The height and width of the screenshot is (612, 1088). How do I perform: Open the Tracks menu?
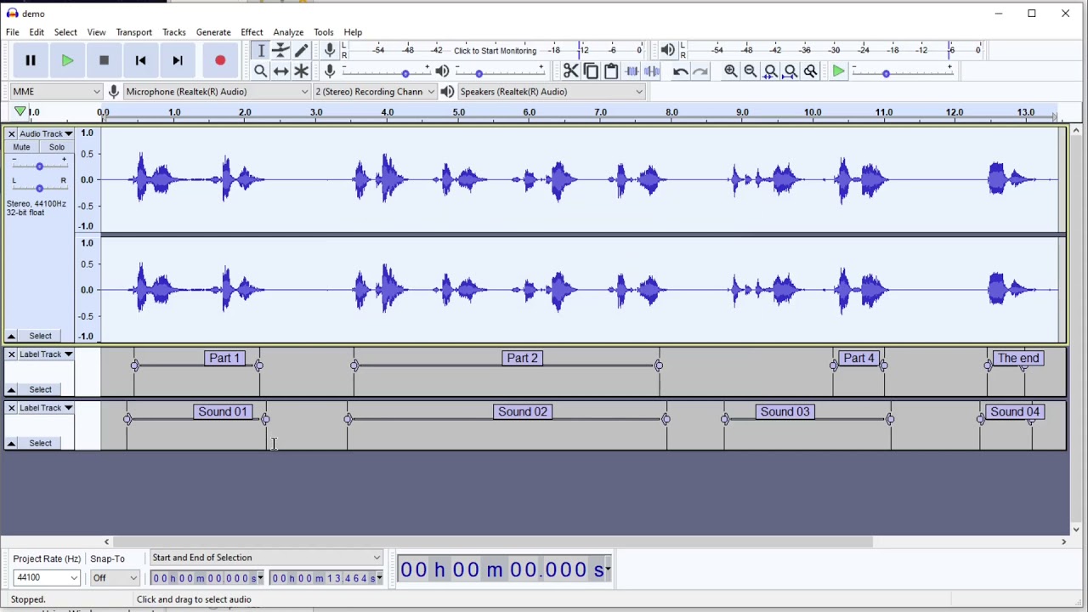174,32
